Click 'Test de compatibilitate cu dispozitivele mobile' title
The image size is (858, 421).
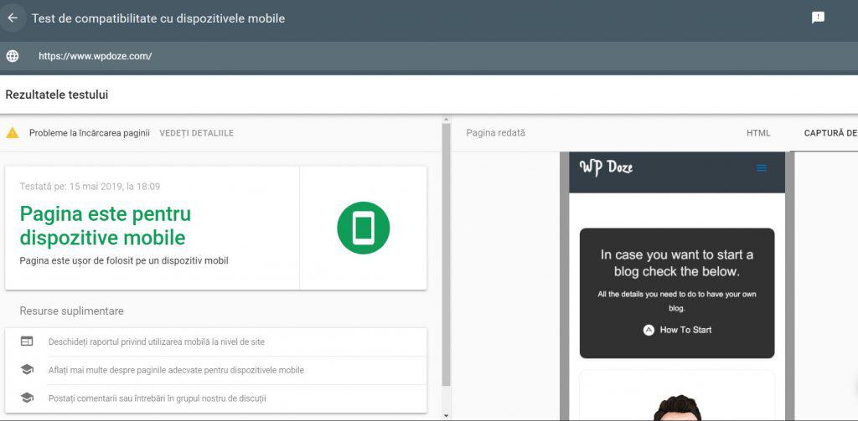[158, 18]
